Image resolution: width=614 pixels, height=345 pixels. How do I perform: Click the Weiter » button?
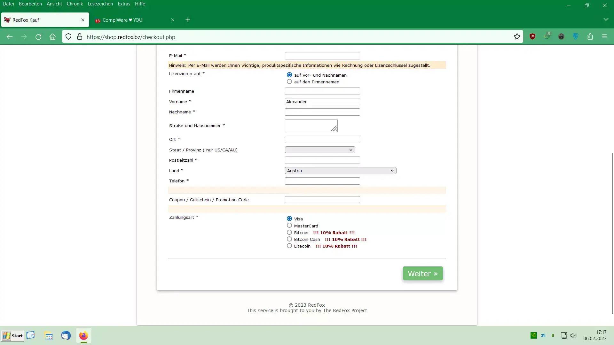423,273
